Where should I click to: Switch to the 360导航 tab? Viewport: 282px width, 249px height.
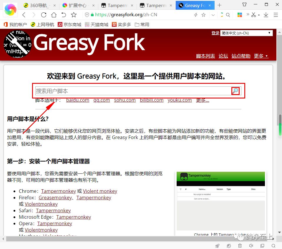[39, 5]
